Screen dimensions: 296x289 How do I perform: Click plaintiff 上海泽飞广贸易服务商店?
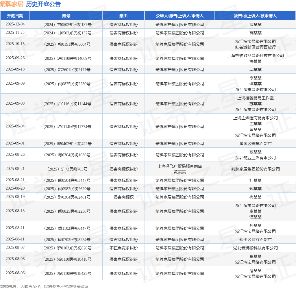180,166
